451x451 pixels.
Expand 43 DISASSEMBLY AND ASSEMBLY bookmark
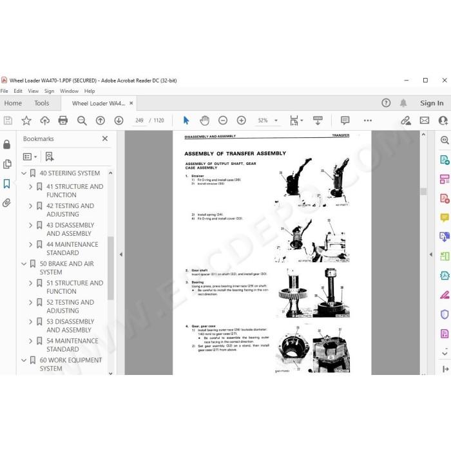pyautogui.click(x=30, y=225)
